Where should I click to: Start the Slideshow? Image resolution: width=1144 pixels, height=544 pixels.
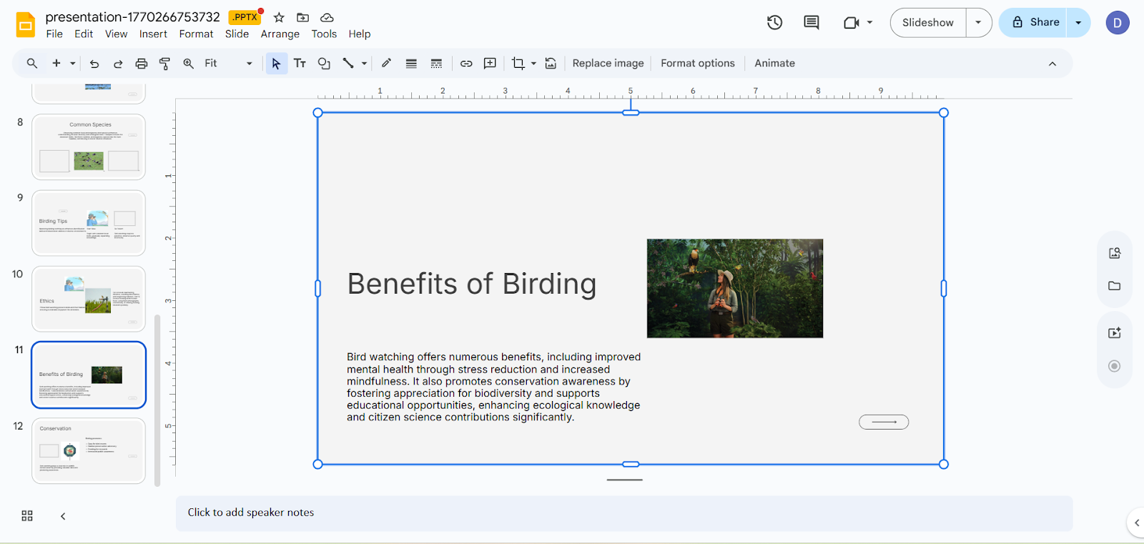(928, 23)
